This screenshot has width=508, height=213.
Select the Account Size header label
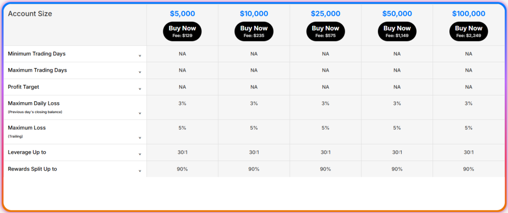click(x=30, y=14)
